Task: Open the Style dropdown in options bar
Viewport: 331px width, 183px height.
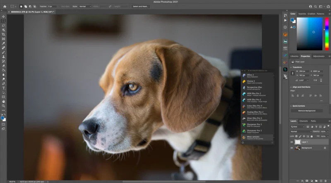Action: [85, 7]
